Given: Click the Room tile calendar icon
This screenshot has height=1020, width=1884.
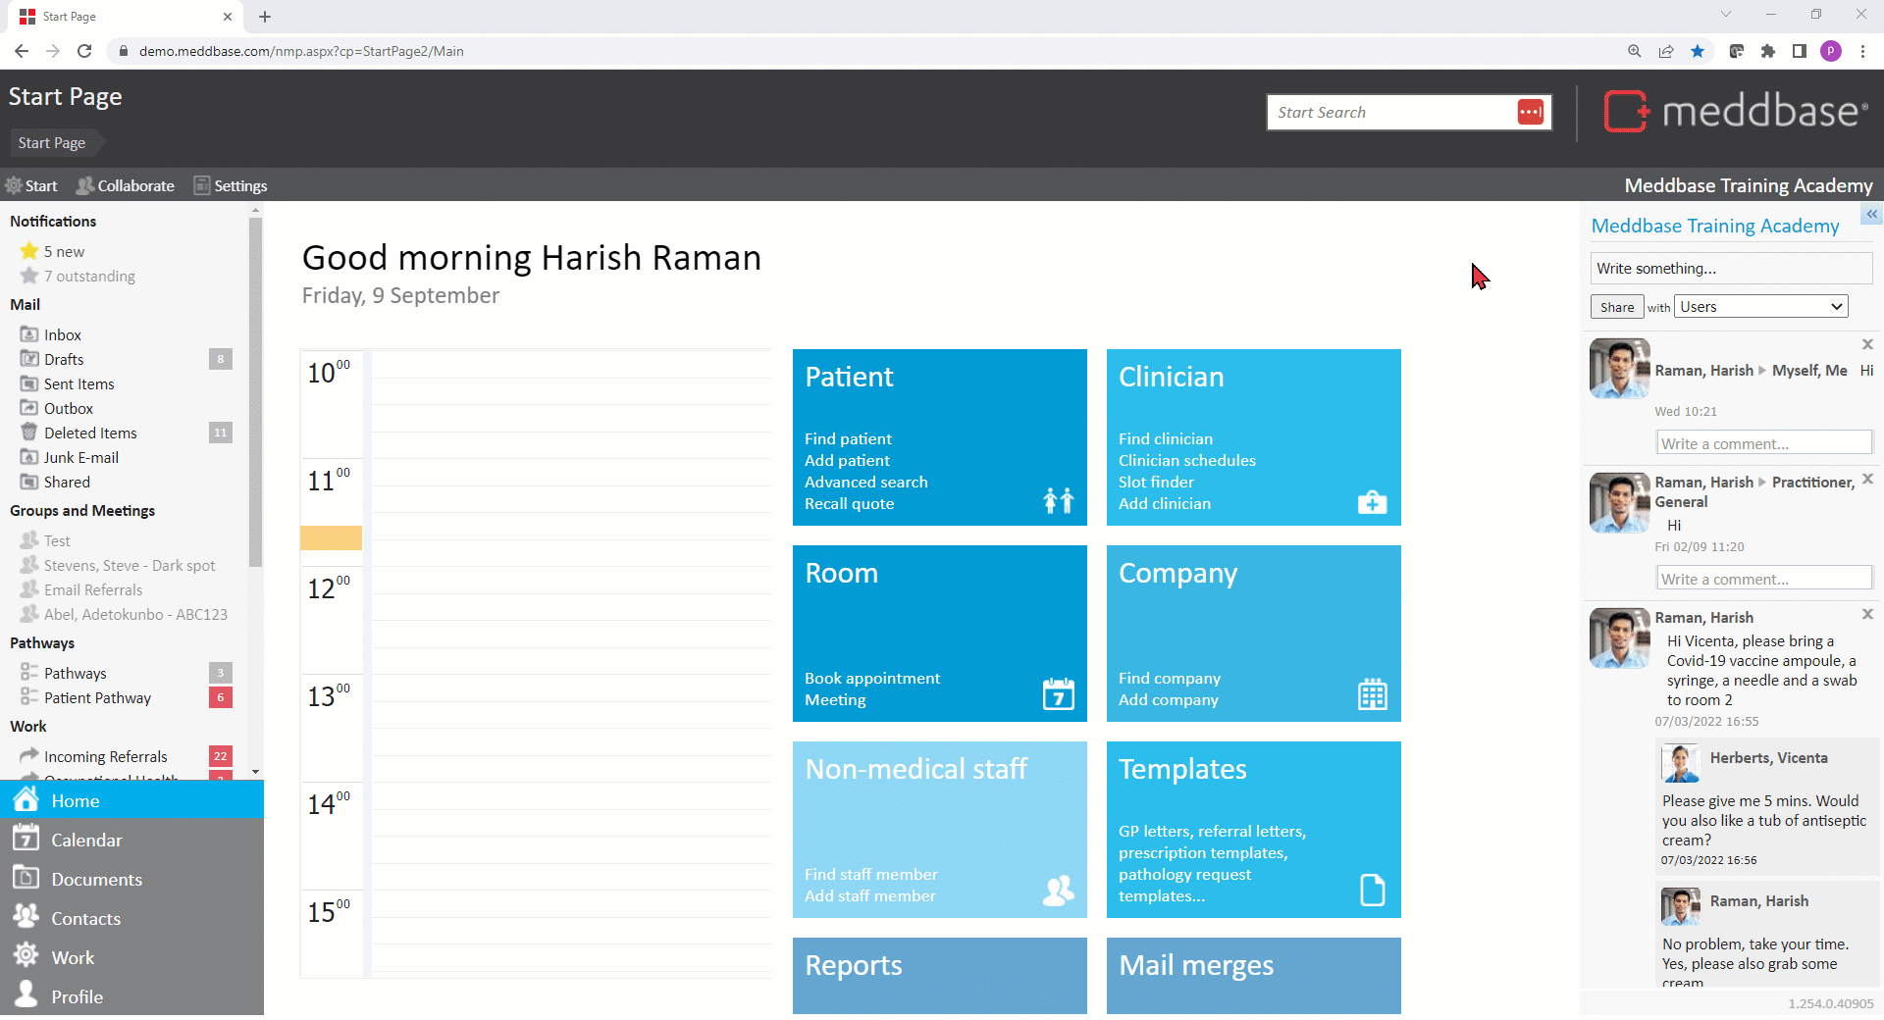Looking at the screenshot, I should coord(1058,694).
